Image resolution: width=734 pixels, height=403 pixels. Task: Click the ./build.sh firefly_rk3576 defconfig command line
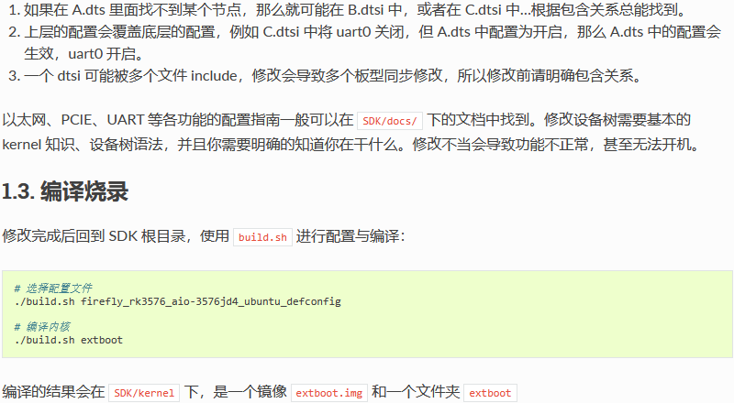click(178, 301)
